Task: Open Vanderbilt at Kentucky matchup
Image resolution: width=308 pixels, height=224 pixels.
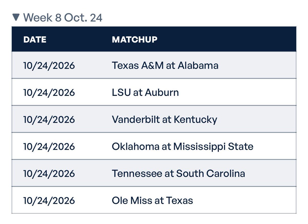Action: 165,119
